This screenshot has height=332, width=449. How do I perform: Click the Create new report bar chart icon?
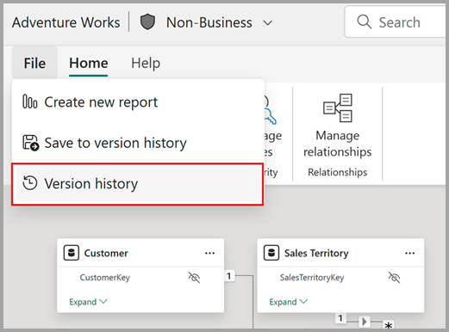(x=30, y=102)
